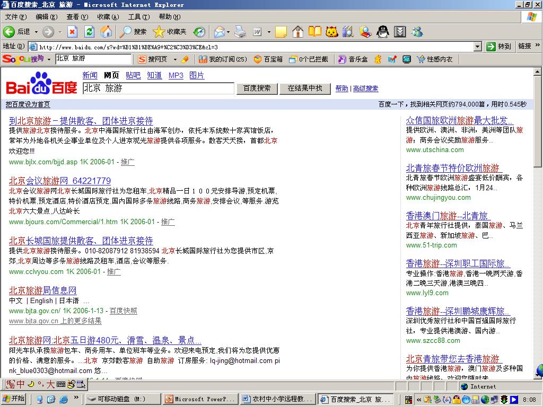Open 收藏夹 favorites star button
The height and width of the screenshot is (407, 543).
point(170,32)
